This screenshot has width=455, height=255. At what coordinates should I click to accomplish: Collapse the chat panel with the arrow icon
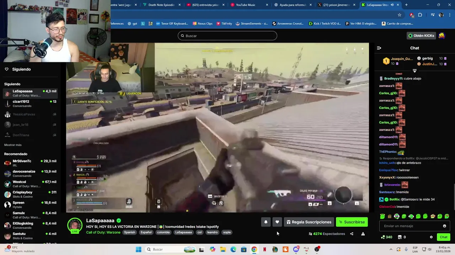pos(379,48)
